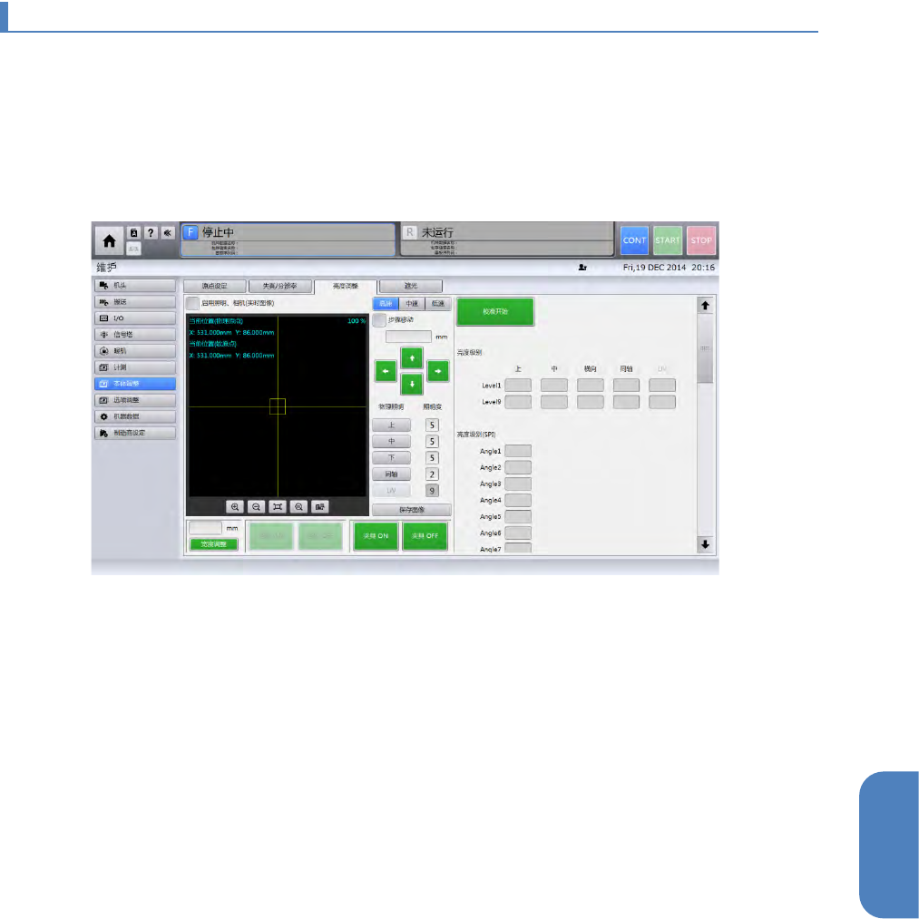Open 机头 (head) maintenance section
Viewport: 919px width, 919px height.
(135, 286)
